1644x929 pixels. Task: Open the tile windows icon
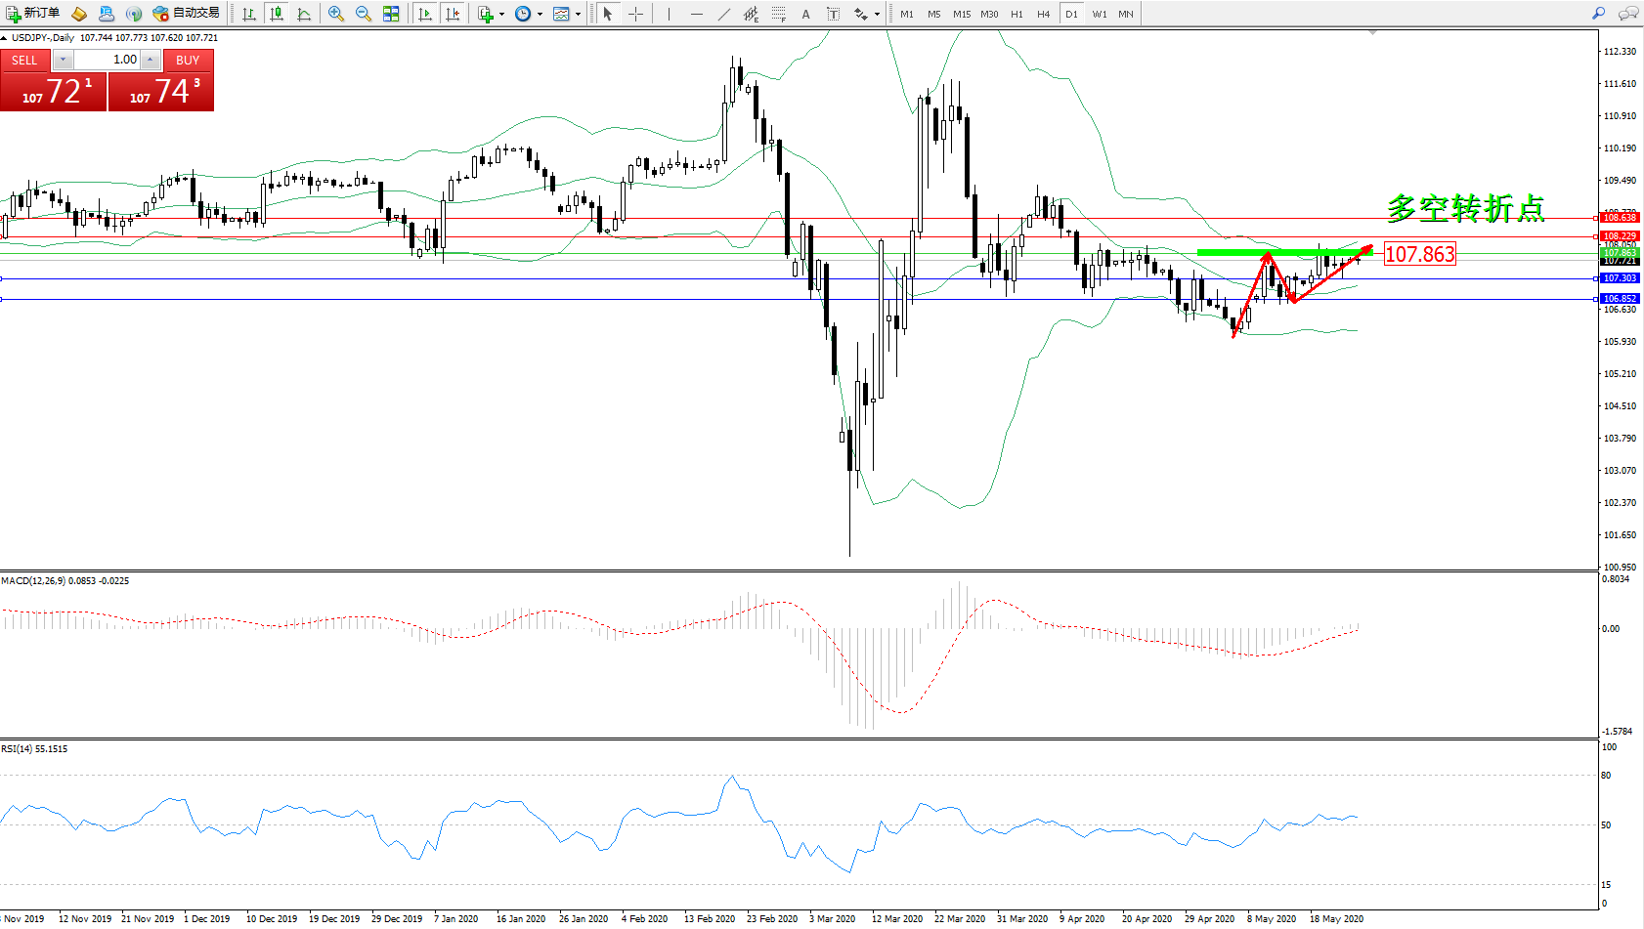(x=391, y=14)
